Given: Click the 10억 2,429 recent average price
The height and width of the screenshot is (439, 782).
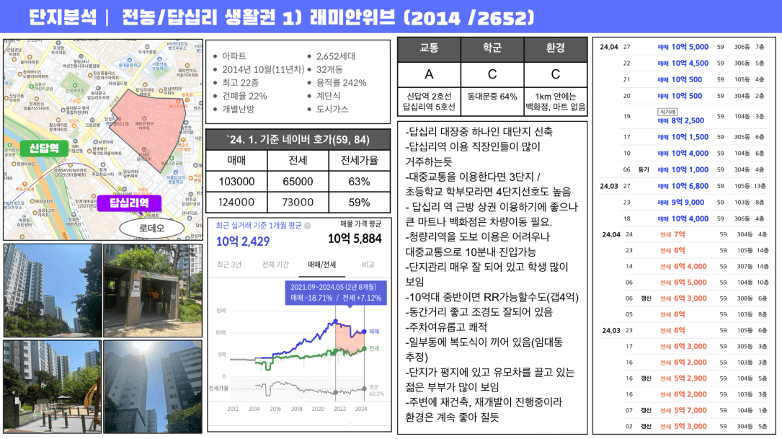Looking at the screenshot, I should pos(242,241).
